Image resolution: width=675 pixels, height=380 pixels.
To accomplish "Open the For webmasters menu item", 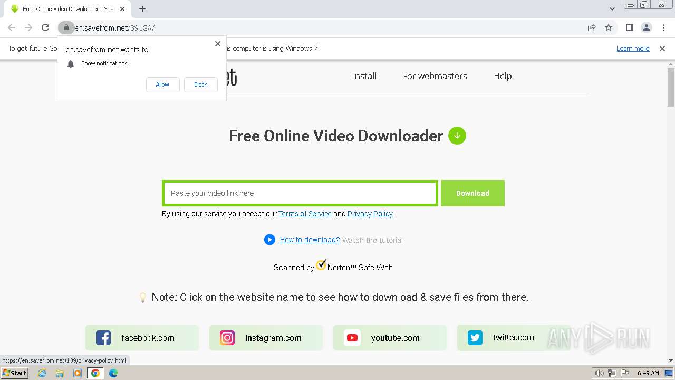I will pyautogui.click(x=435, y=76).
